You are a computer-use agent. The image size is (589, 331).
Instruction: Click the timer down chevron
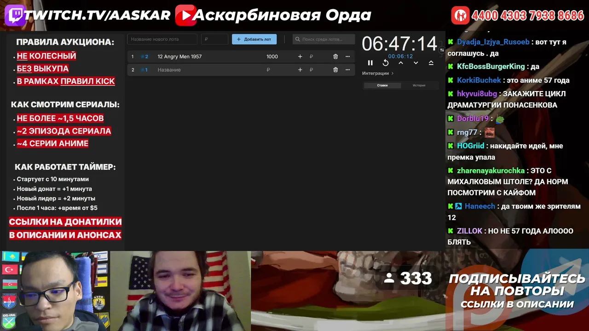click(x=416, y=63)
